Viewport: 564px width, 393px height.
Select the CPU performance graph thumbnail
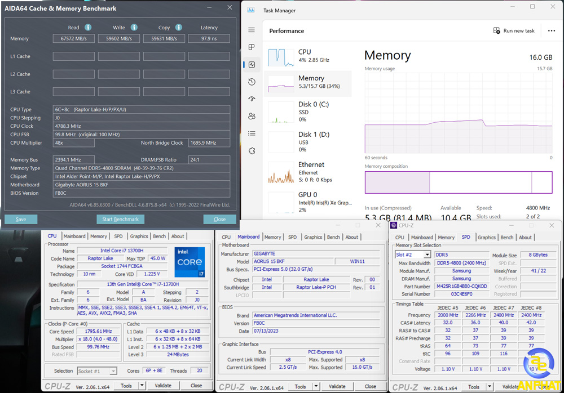coord(281,57)
